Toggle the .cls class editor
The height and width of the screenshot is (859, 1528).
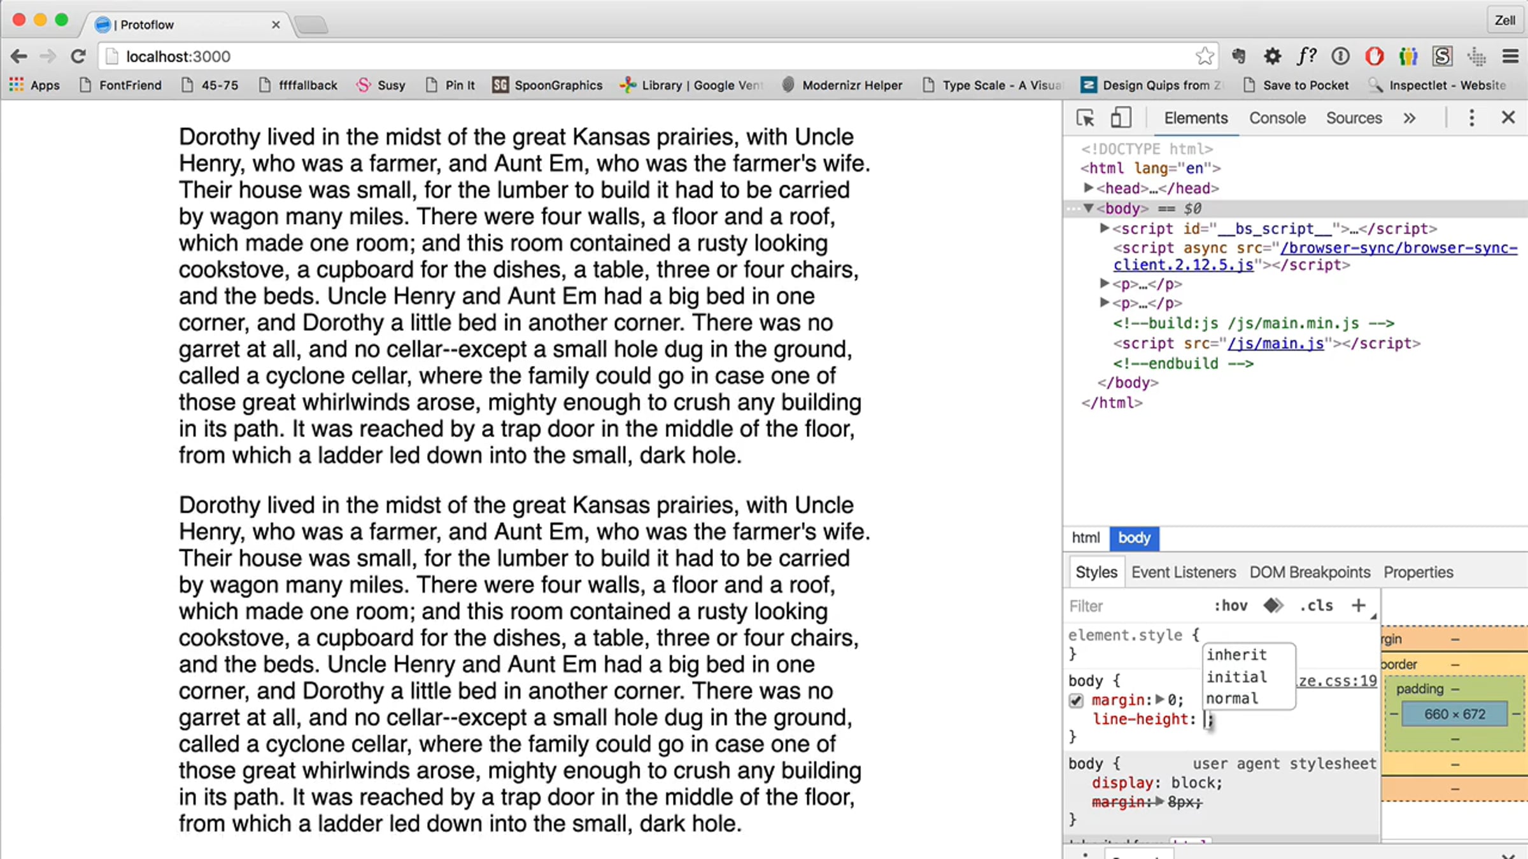tap(1316, 606)
